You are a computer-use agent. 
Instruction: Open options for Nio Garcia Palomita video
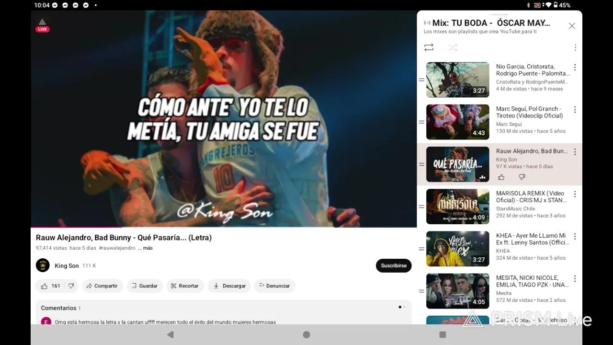click(575, 68)
